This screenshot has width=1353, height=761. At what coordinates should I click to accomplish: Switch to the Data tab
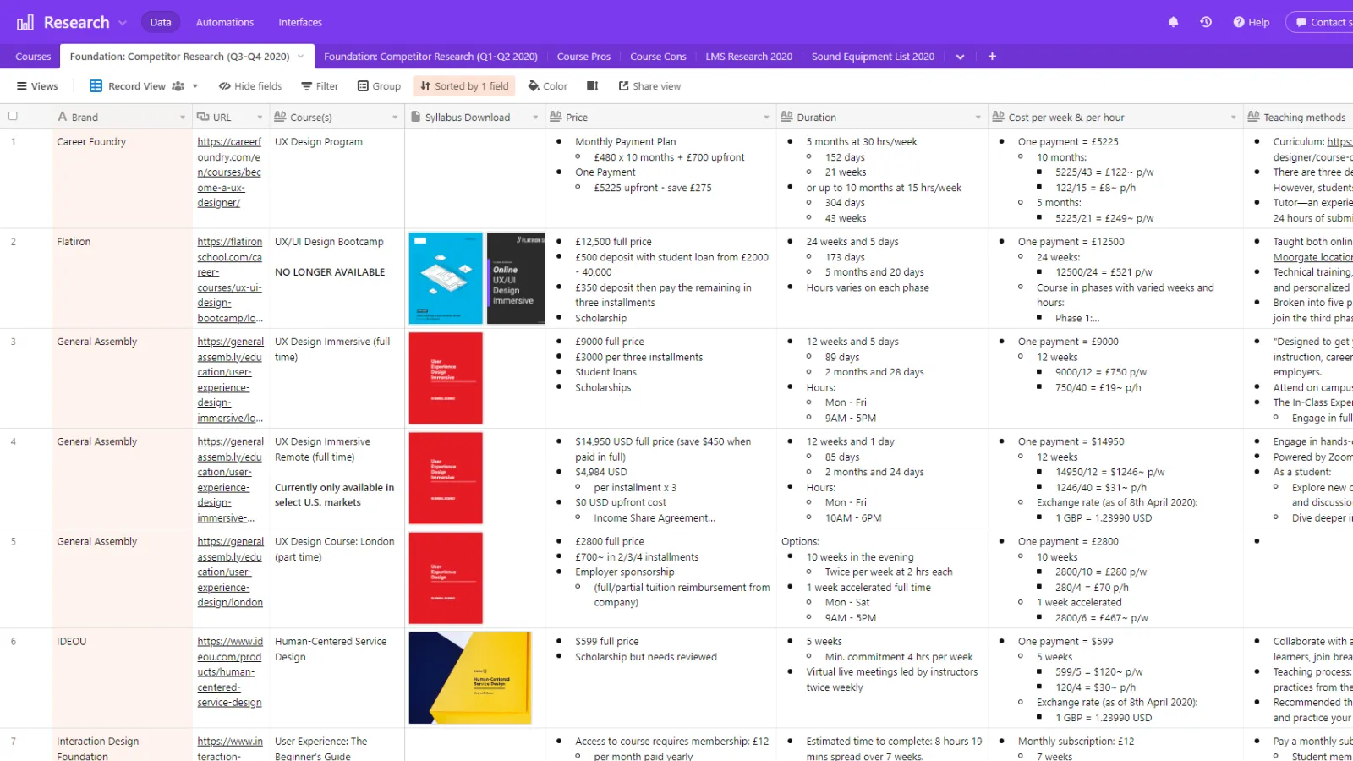(161, 22)
